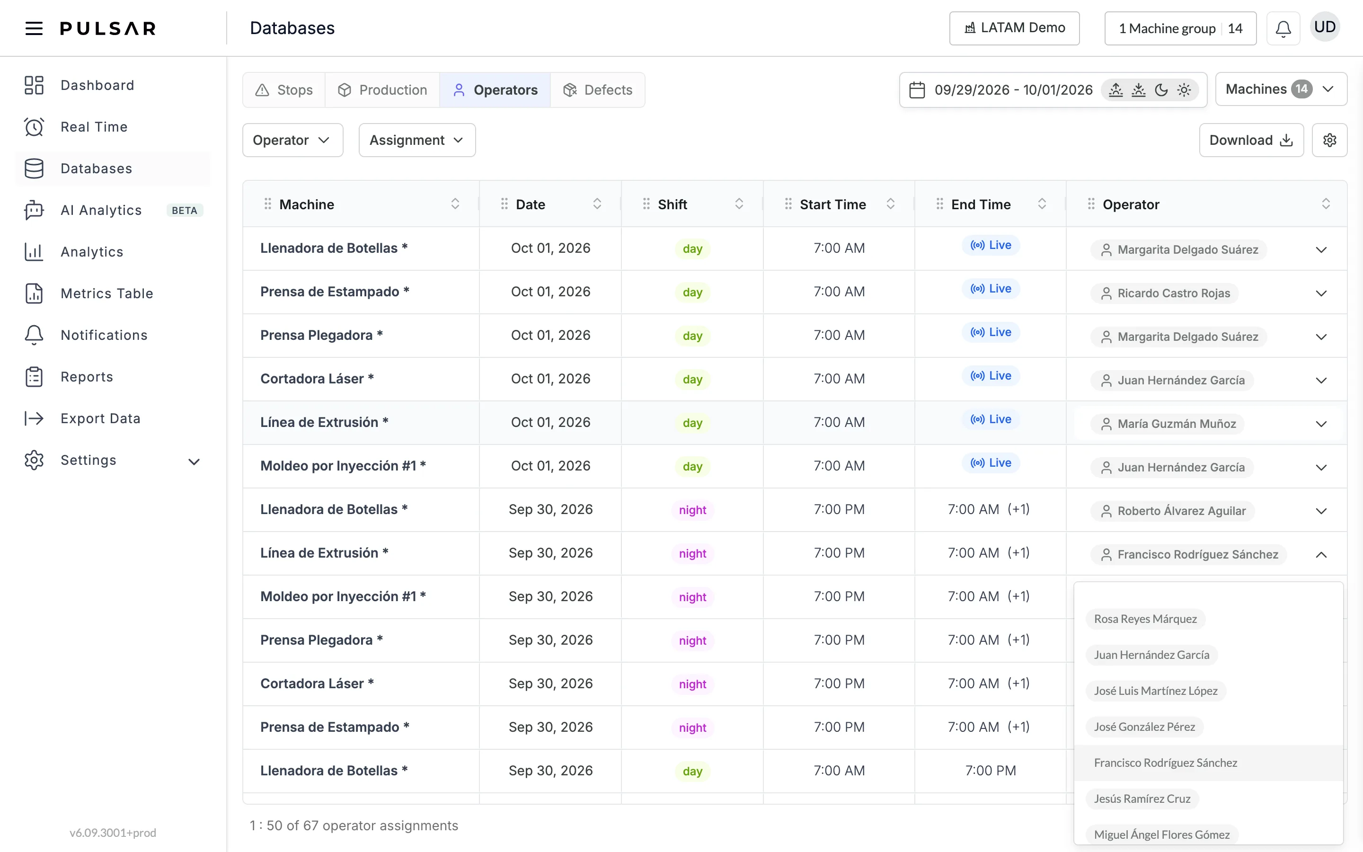Screen dimensions: 1363x852
Task: Click the table settings gear icon
Action: pyautogui.click(x=1329, y=140)
